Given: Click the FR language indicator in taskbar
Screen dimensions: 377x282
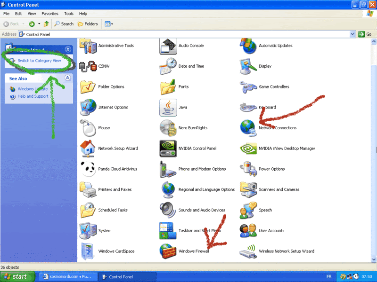Looking at the screenshot, I should pyautogui.click(x=329, y=277).
